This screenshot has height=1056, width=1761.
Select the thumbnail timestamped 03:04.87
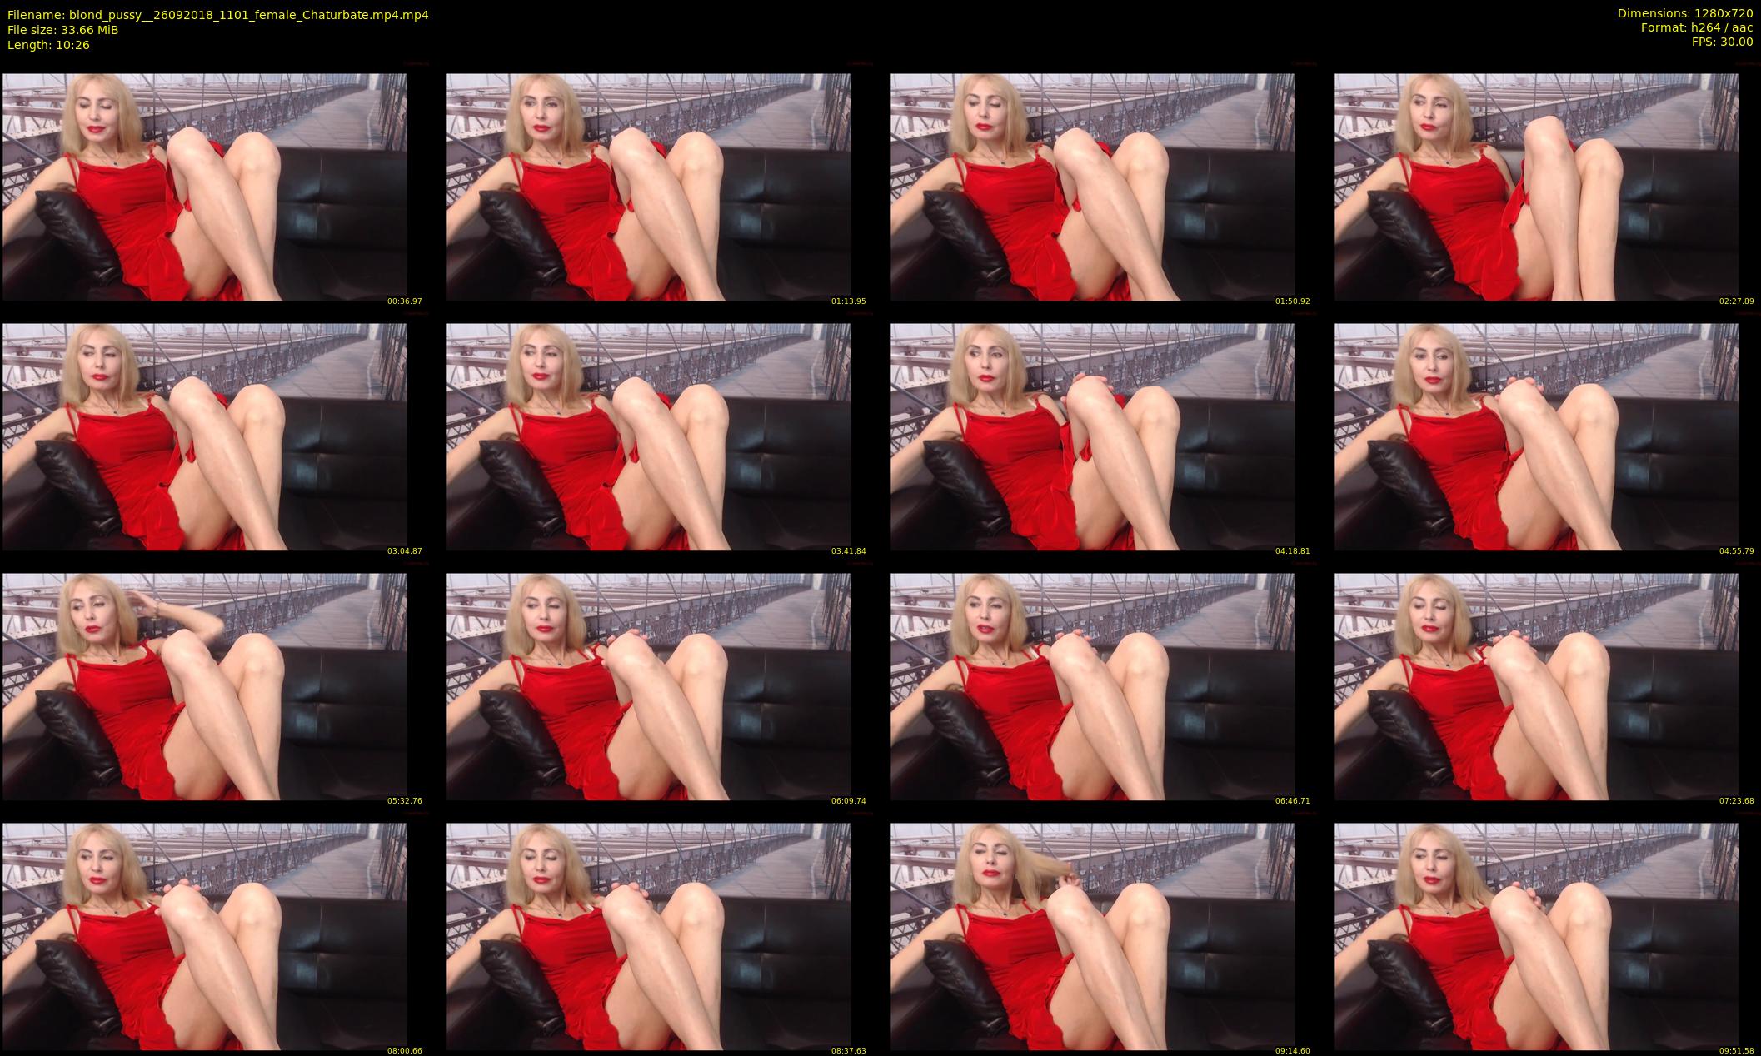[x=205, y=436]
